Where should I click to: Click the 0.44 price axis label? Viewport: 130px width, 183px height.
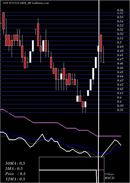[x=120, y=76]
